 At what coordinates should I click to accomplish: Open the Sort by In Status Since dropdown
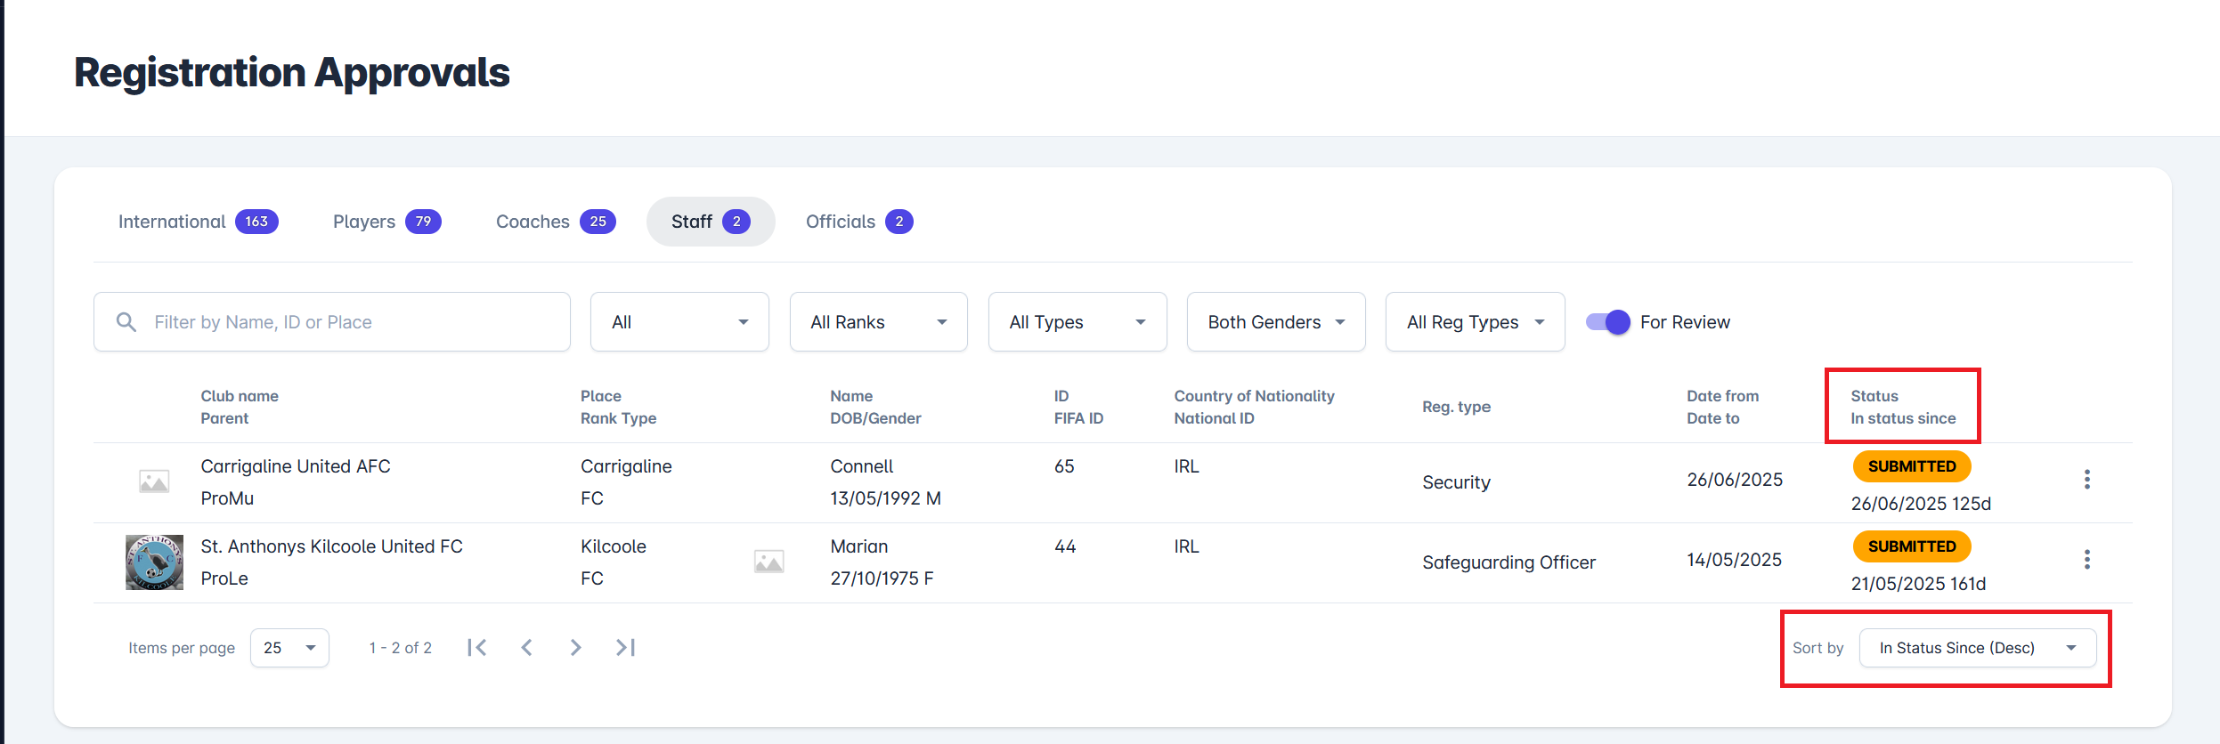tap(1977, 648)
